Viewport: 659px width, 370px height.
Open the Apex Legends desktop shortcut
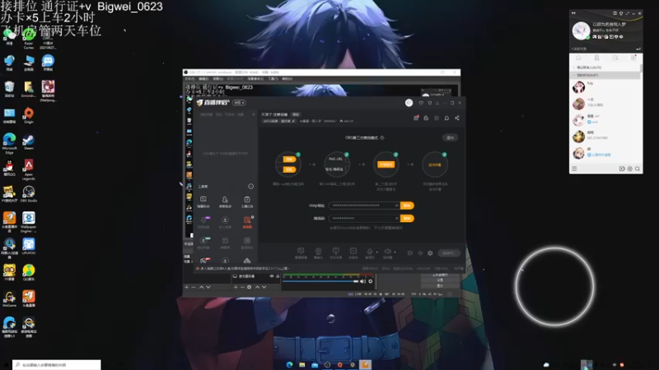(29, 169)
